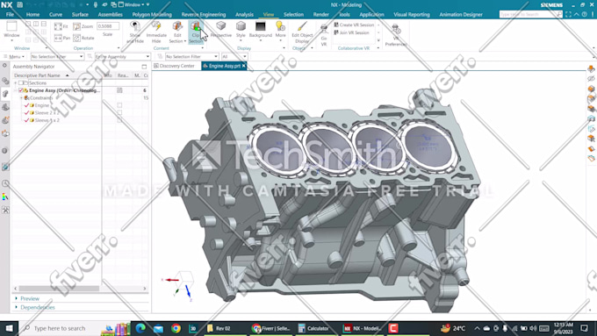The image size is (597, 336).
Task: Sort by Descriptive Part Name column header
Action: point(37,75)
